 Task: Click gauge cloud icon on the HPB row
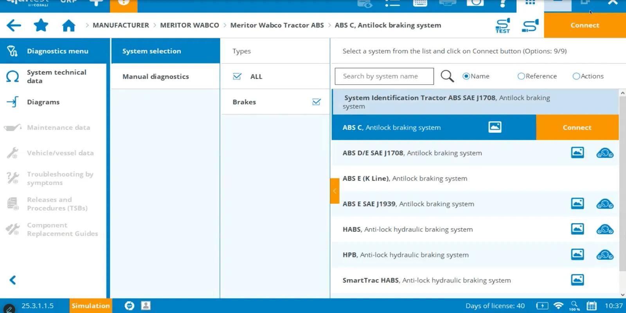tap(605, 255)
